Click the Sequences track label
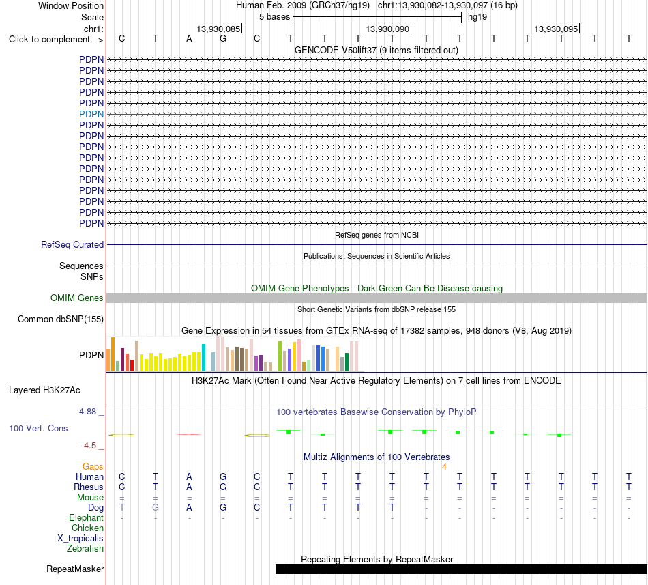 coord(81,266)
